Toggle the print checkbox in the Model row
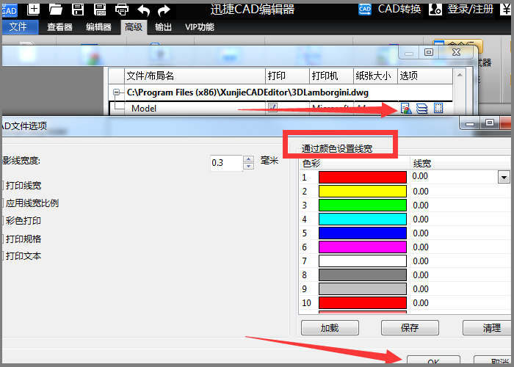This screenshot has height=367, width=514. coord(272,107)
